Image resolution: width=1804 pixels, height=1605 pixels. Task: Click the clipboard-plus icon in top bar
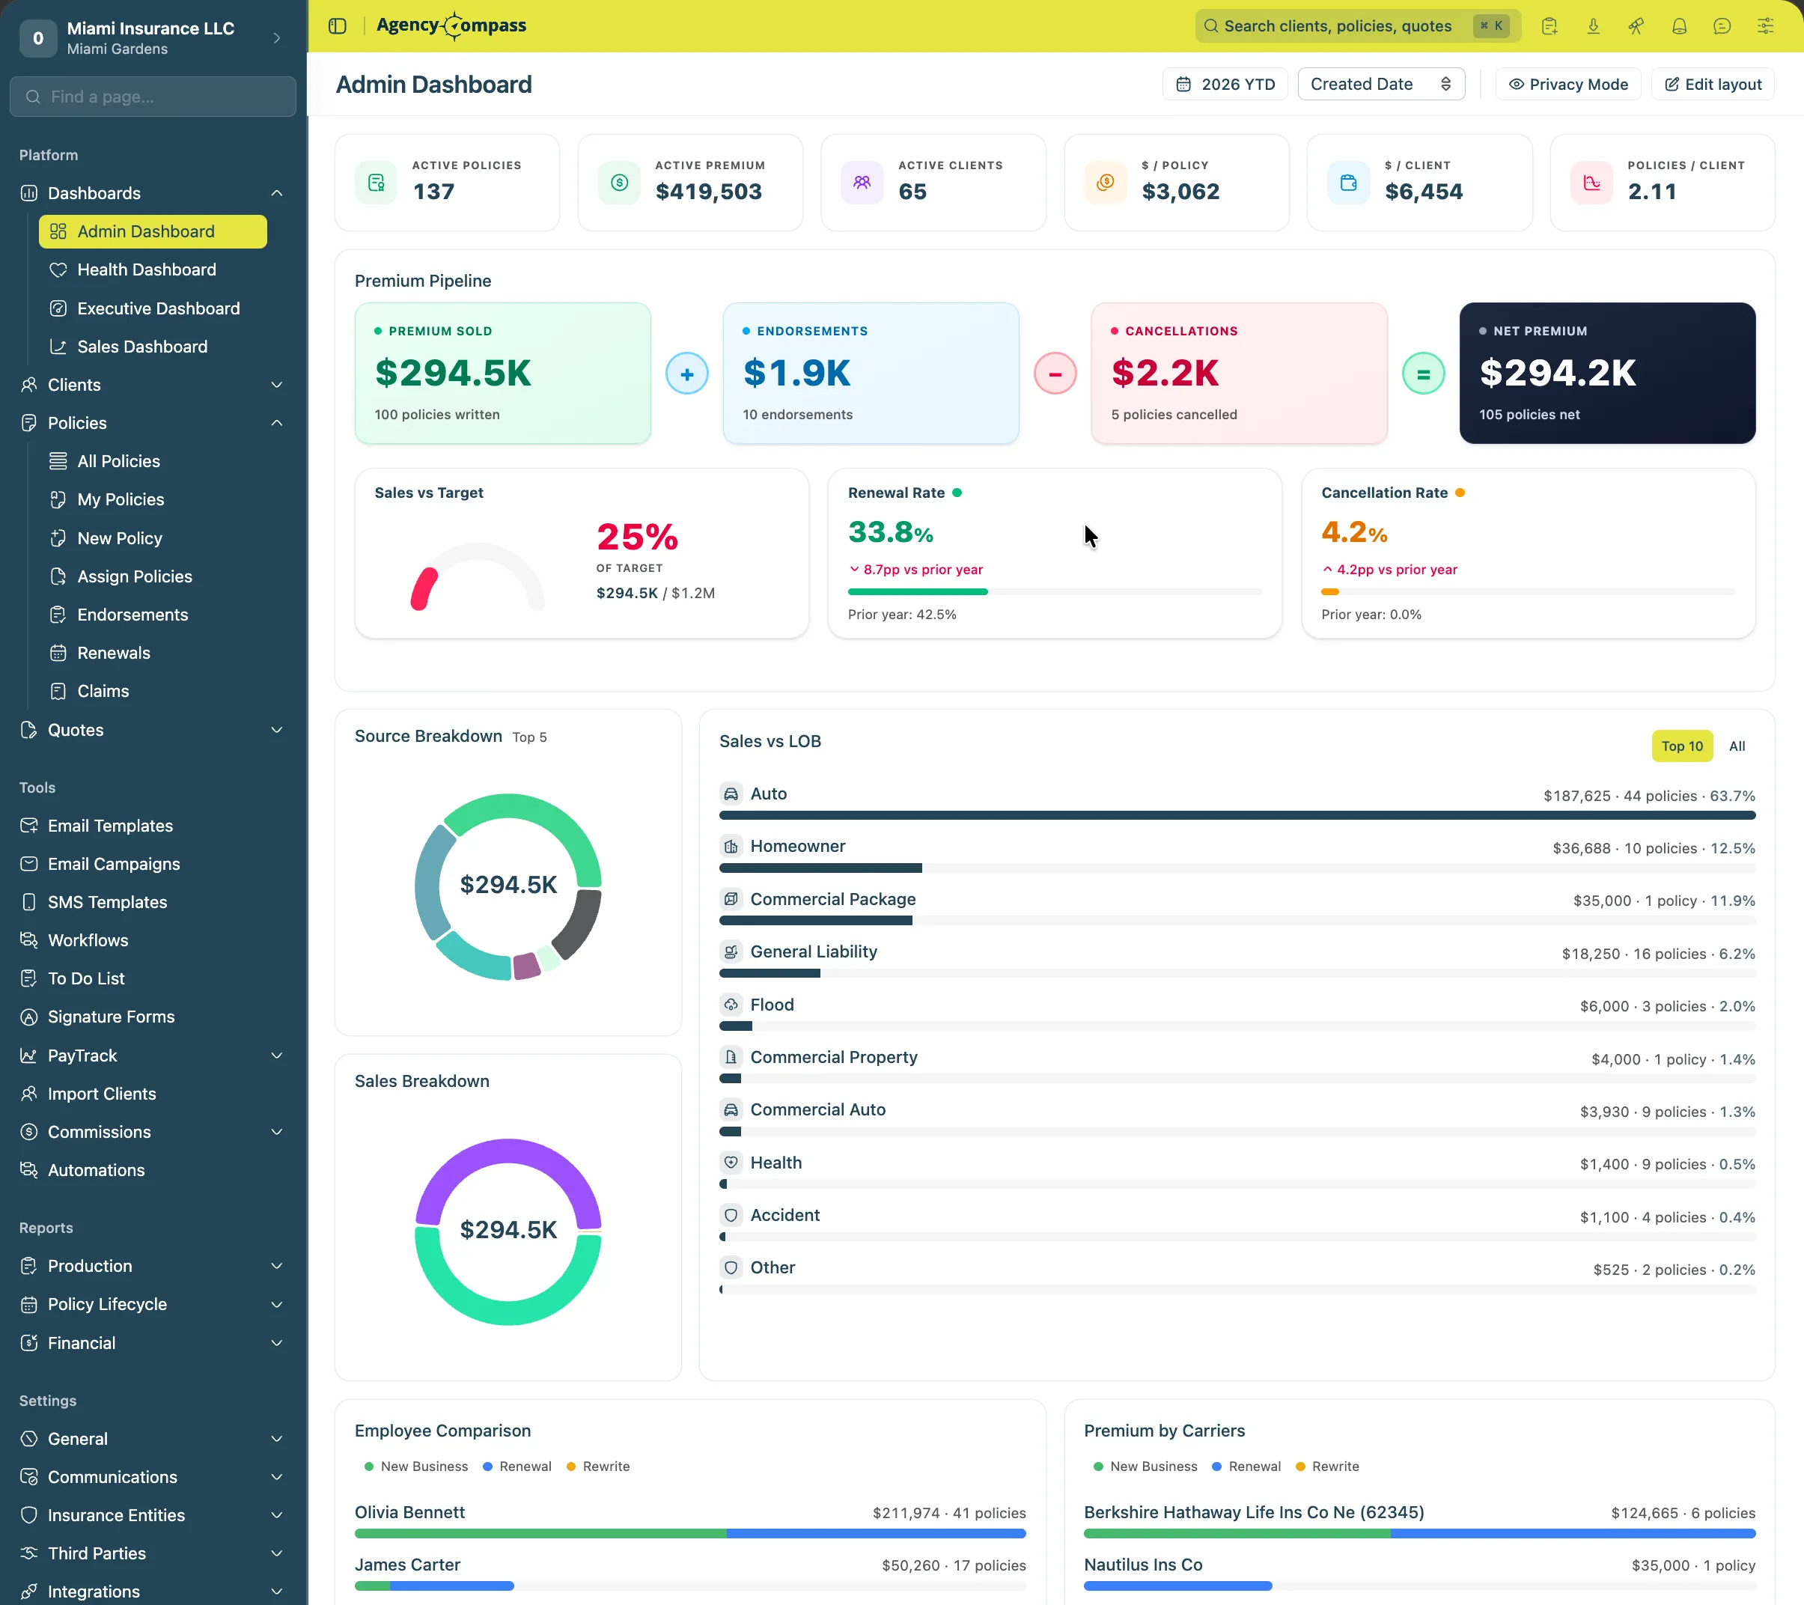[x=1549, y=25]
